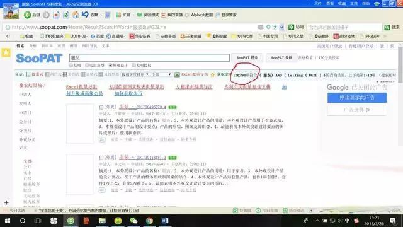This screenshot has height=227, width=403.
Task: Click the login manager toolbar icon
Action: pyautogui.click(x=218, y=15)
